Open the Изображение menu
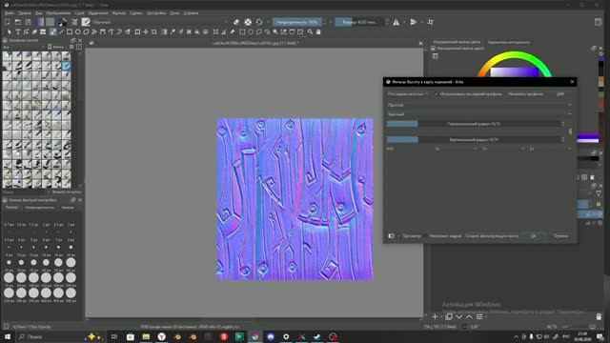The height and width of the screenshot is (343, 610). pos(58,12)
